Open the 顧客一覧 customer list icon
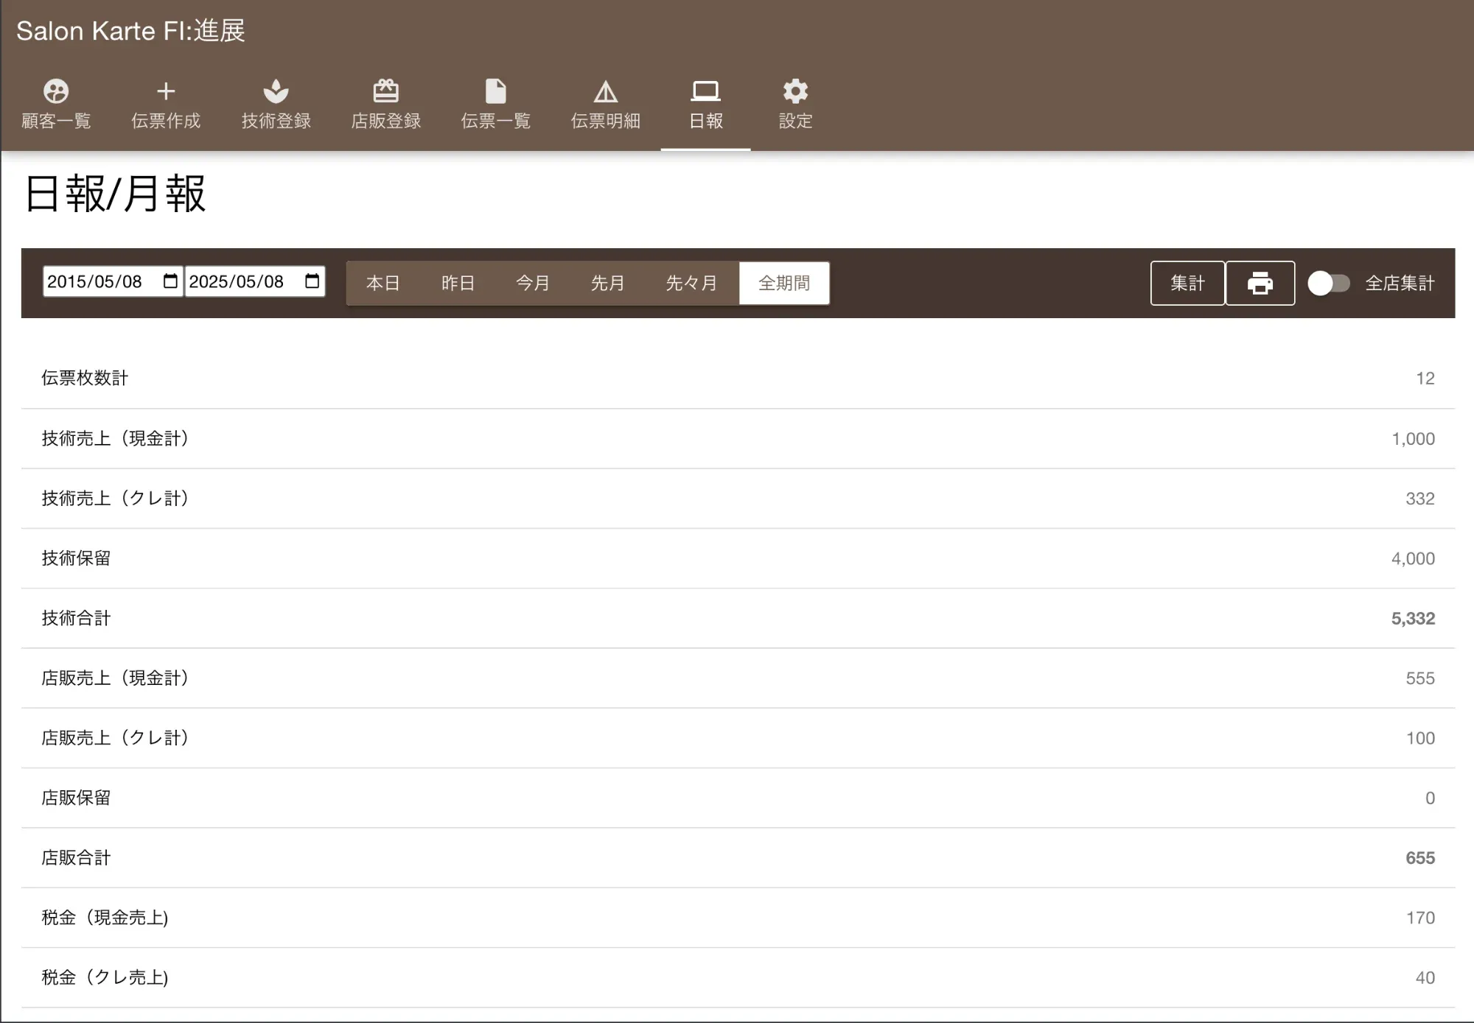The image size is (1474, 1023). (56, 91)
